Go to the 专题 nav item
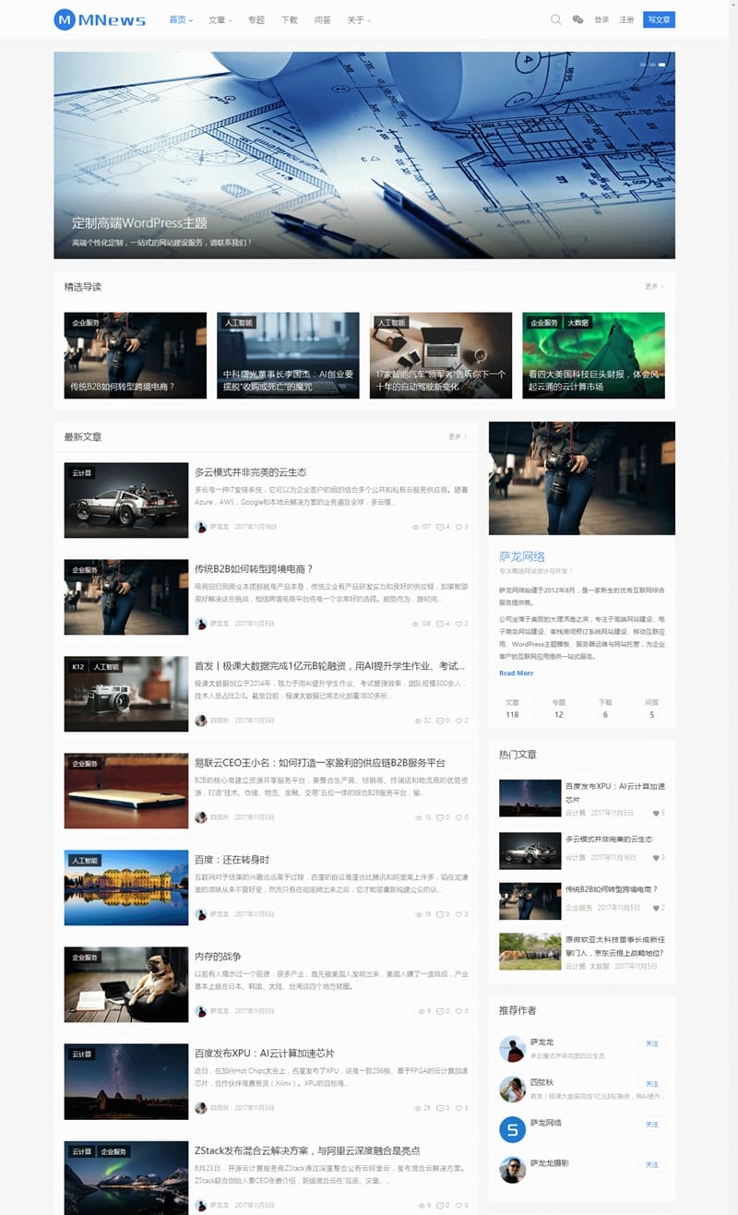The width and height of the screenshot is (738, 1215). pyautogui.click(x=256, y=19)
